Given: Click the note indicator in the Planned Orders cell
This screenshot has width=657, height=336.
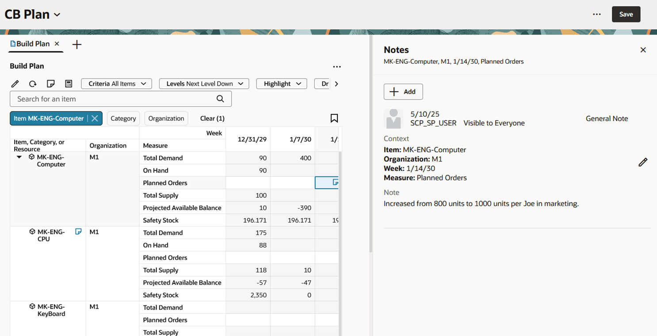Looking at the screenshot, I should (335, 182).
